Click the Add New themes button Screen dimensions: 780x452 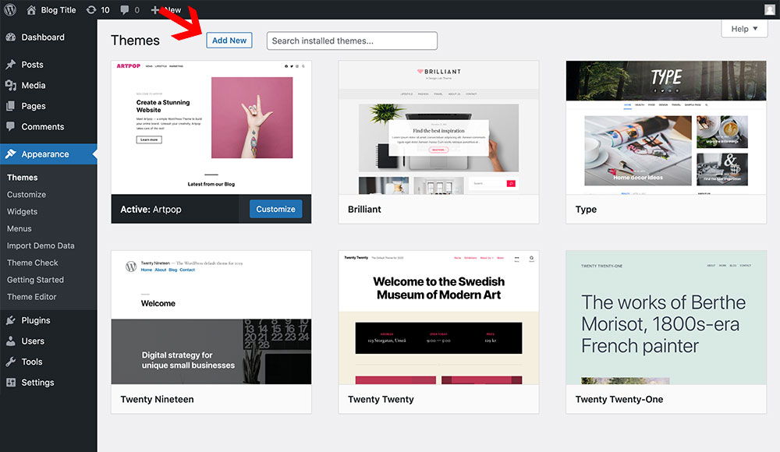coord(229,41)
